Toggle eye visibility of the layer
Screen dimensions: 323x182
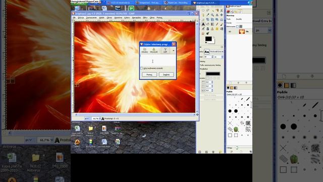pyautogui.click(x=230, y=31)
